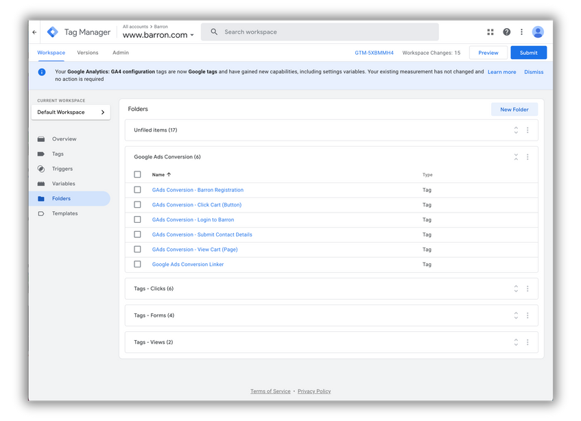Image resolution: width=581 pixels, height=421 pixels.
Task: Open three-dot menu for Tags - Clicks folder
Action: [x=527, y=289]
